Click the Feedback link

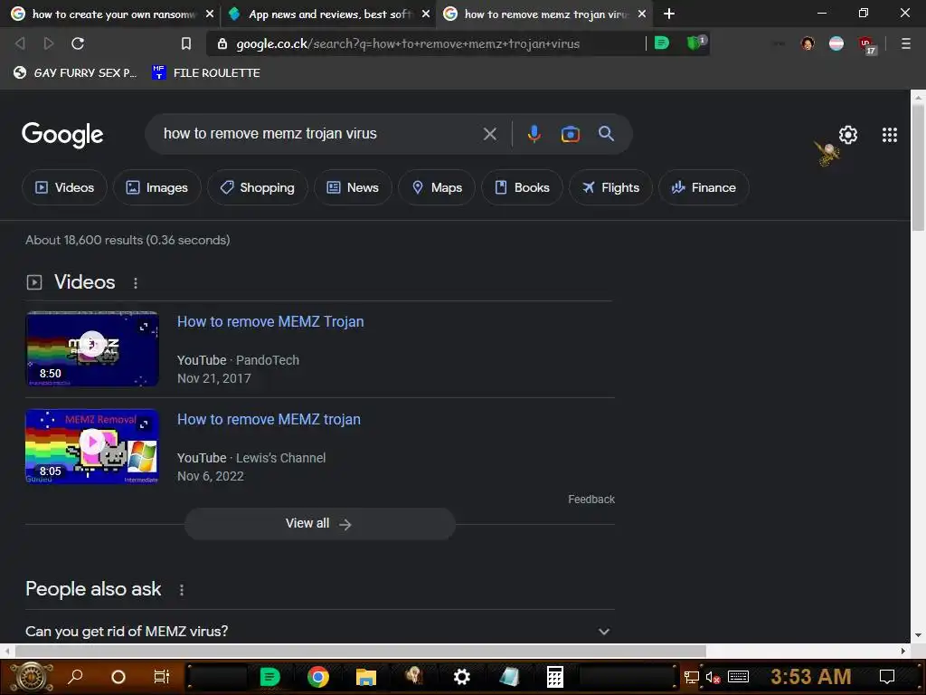(x=591, y=500)
